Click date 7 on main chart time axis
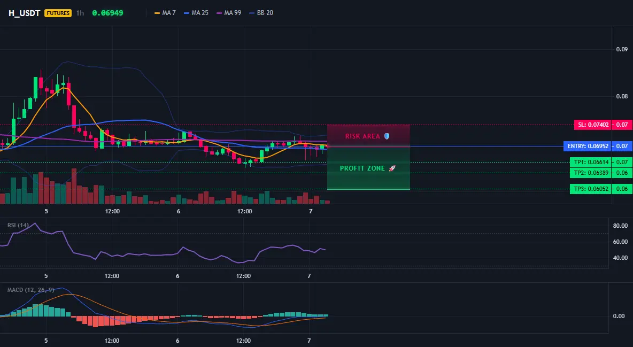Image resolution: width=633 pixels, height=347 pixels. (311, 211)
